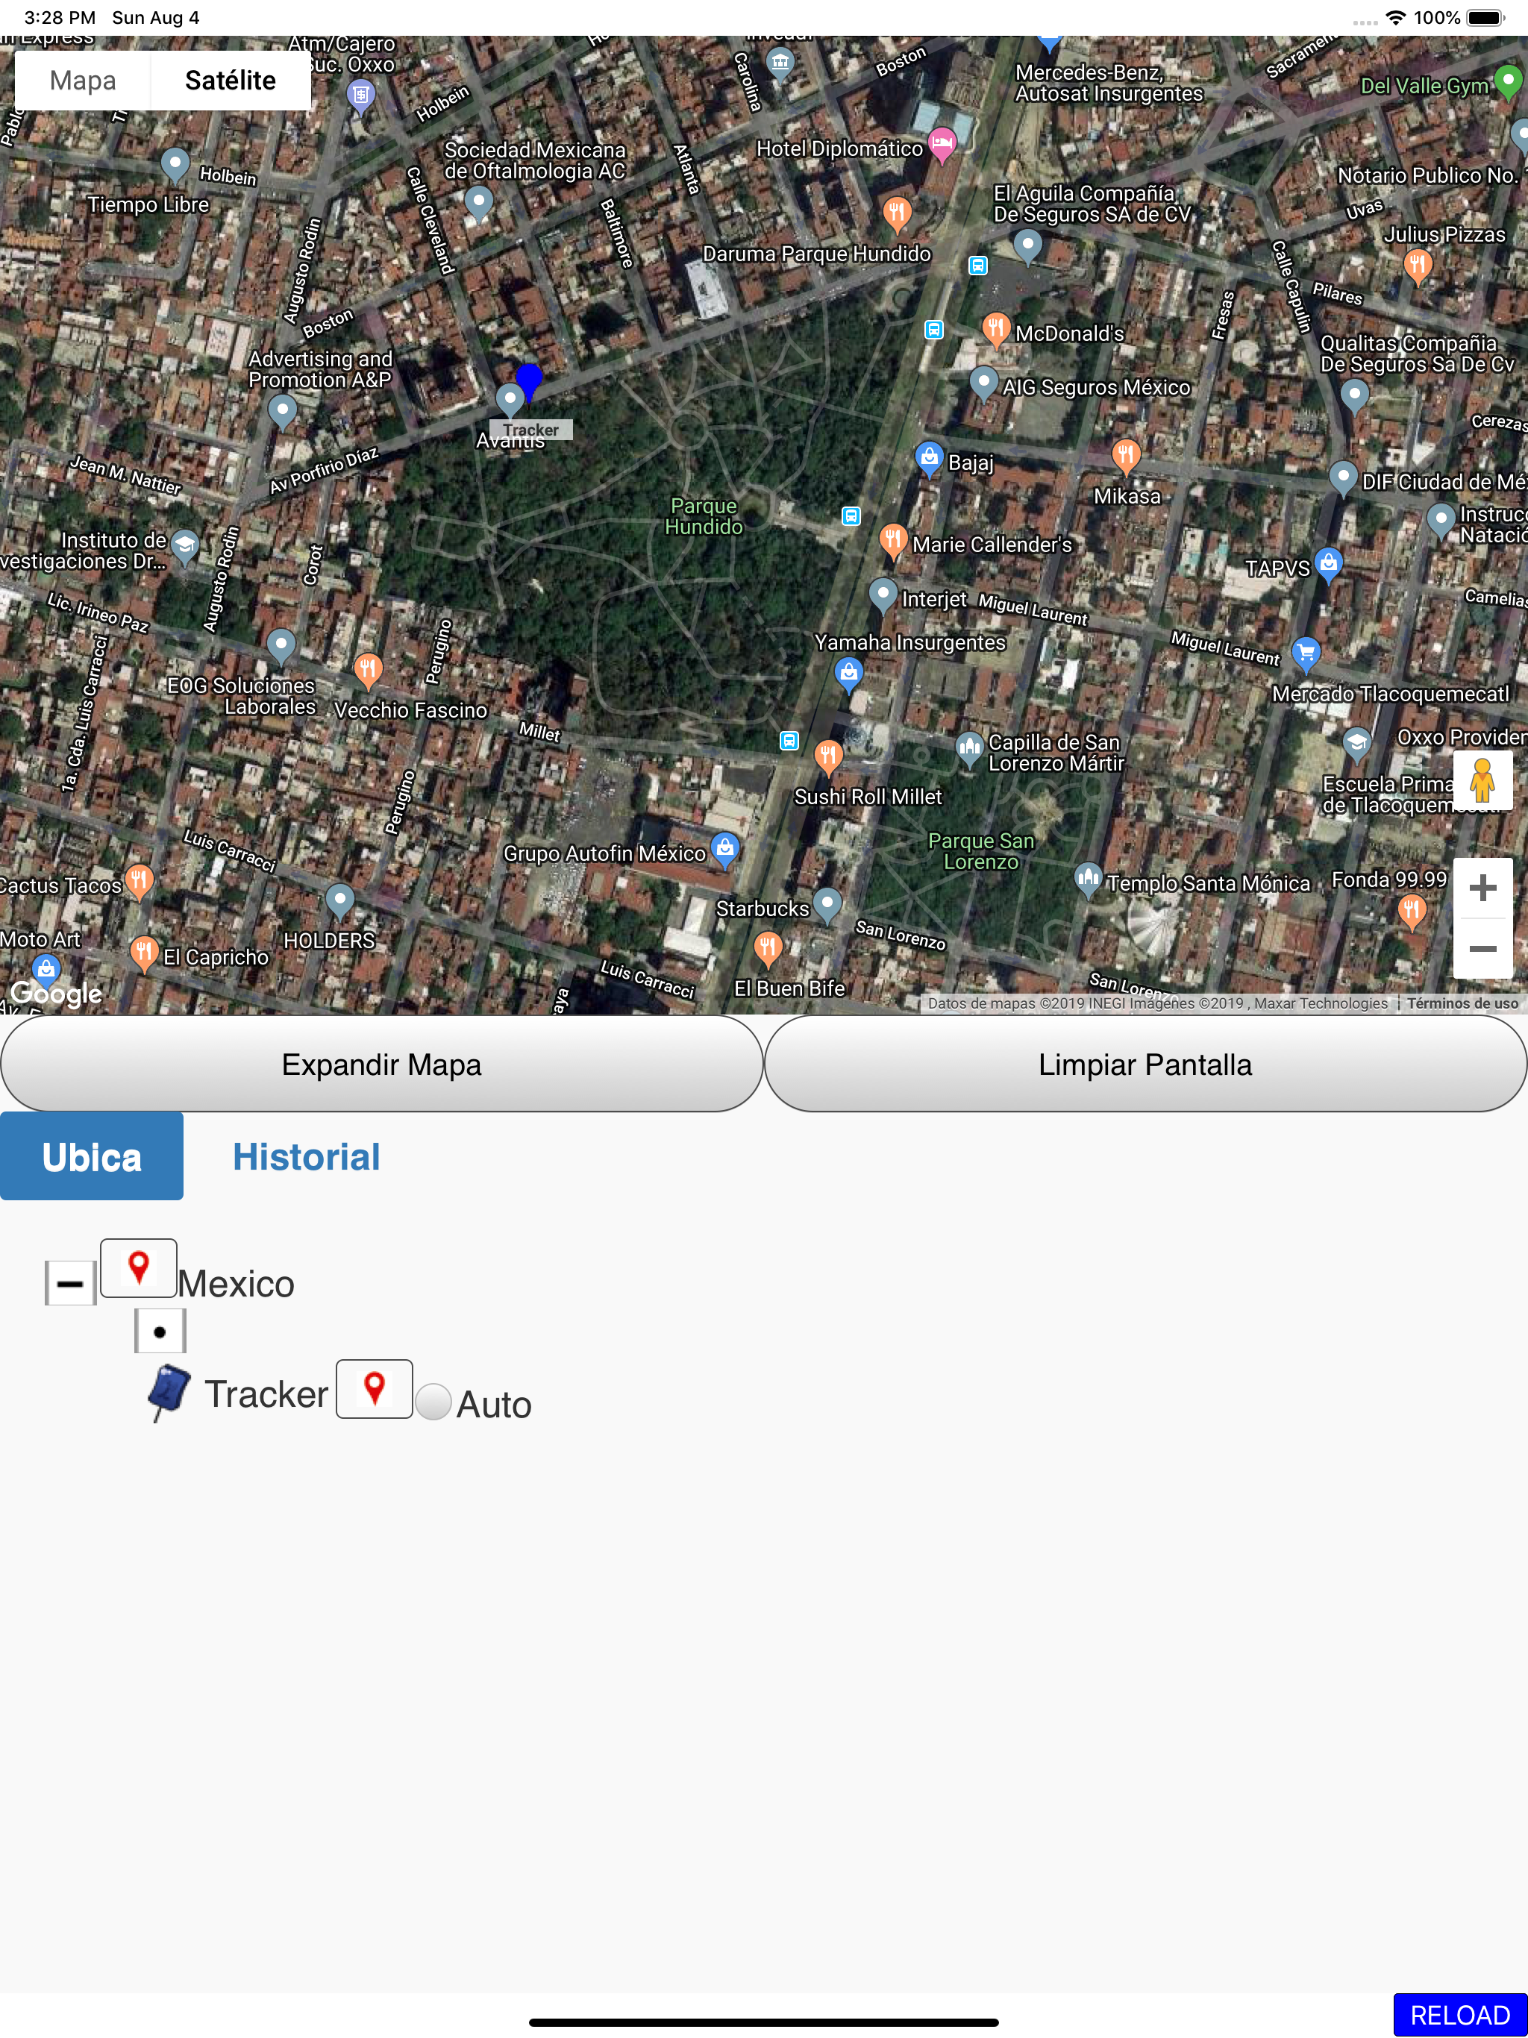Click the Templo Santa Mónica church pin
Viewport: 1528px width, 2038px height.
1089,879
